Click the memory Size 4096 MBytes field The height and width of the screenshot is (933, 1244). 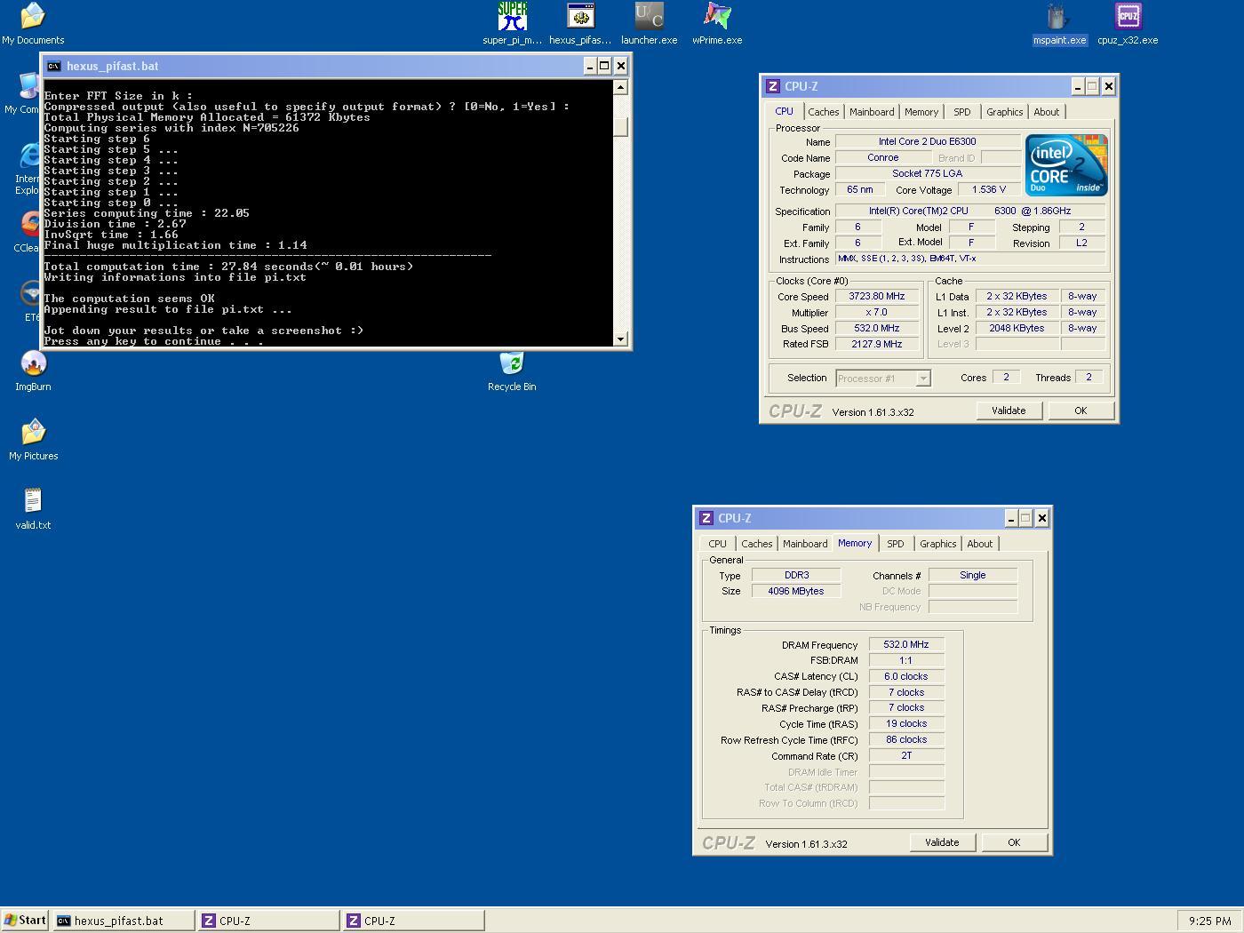796,592
